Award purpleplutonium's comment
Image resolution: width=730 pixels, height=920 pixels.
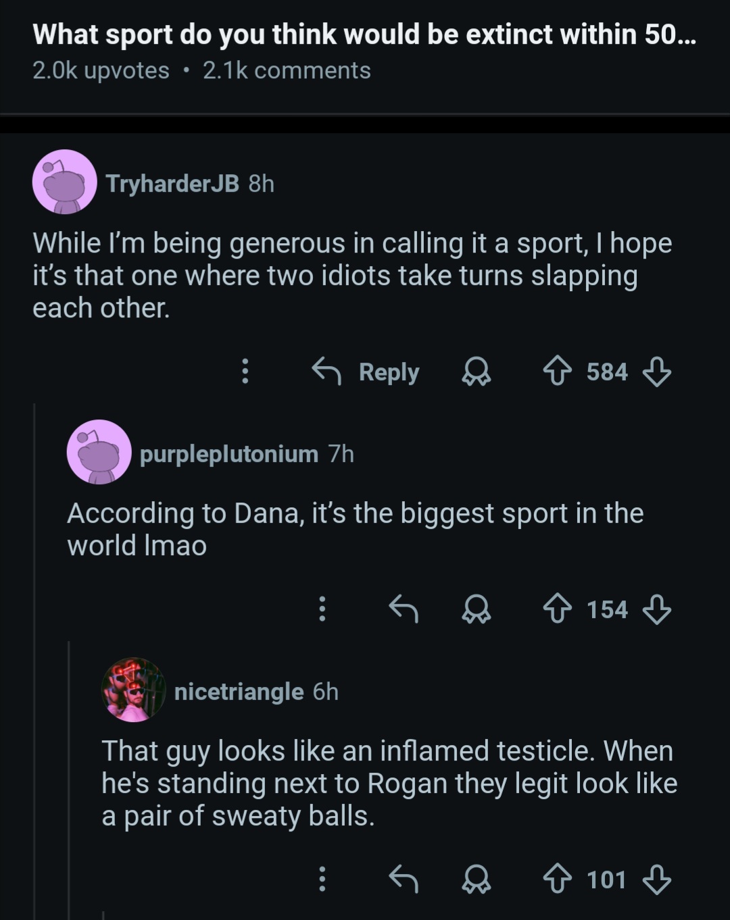click(x=477, y=610)
